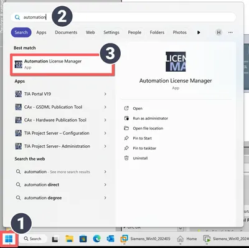Expand TIA Project Server – Configuration chevron
The image size is (249, 248).
pyautogui.click(x=105, y=133)
